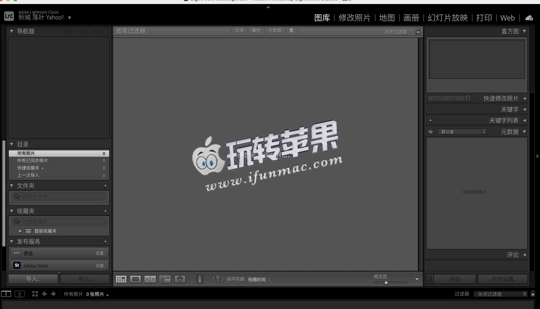Switch to Loupe view icon
This screenshot has height=309, width=540.
[x=135, y=279]
